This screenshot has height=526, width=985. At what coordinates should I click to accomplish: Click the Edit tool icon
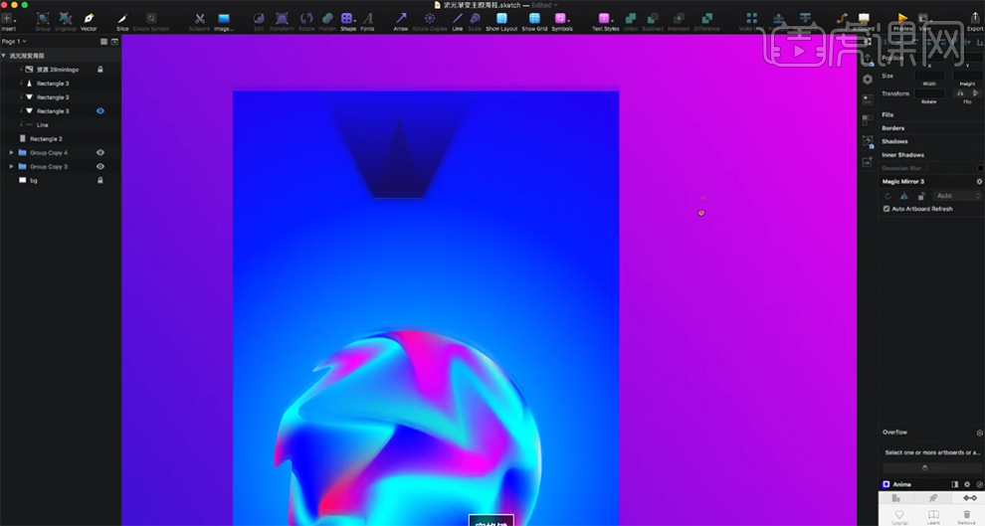click(258, 18)
